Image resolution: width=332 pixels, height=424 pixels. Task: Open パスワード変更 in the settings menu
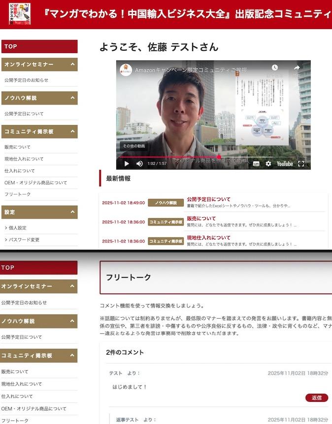click(x=24, y=240)
